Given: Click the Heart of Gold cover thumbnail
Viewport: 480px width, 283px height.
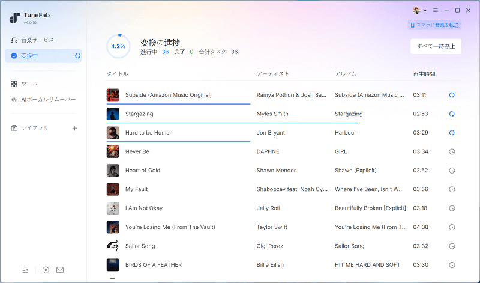Looking at the screenshot, I should (113, 171).
